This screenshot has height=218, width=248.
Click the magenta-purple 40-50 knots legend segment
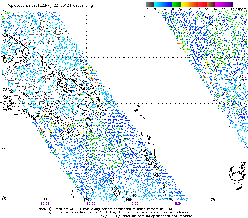pyautogui.click(x=224, y=4)
